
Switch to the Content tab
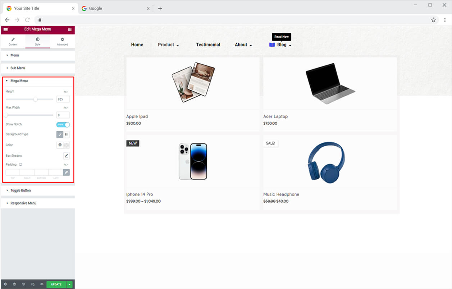[x=13, y=42]
